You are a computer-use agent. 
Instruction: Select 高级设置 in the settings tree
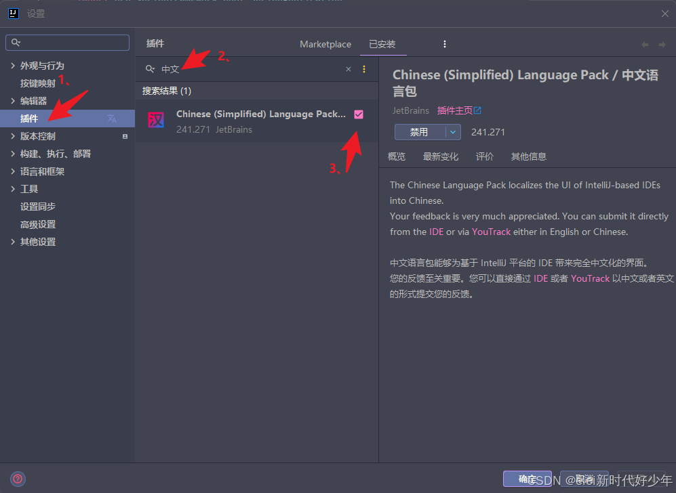click(x=38, y=224)
